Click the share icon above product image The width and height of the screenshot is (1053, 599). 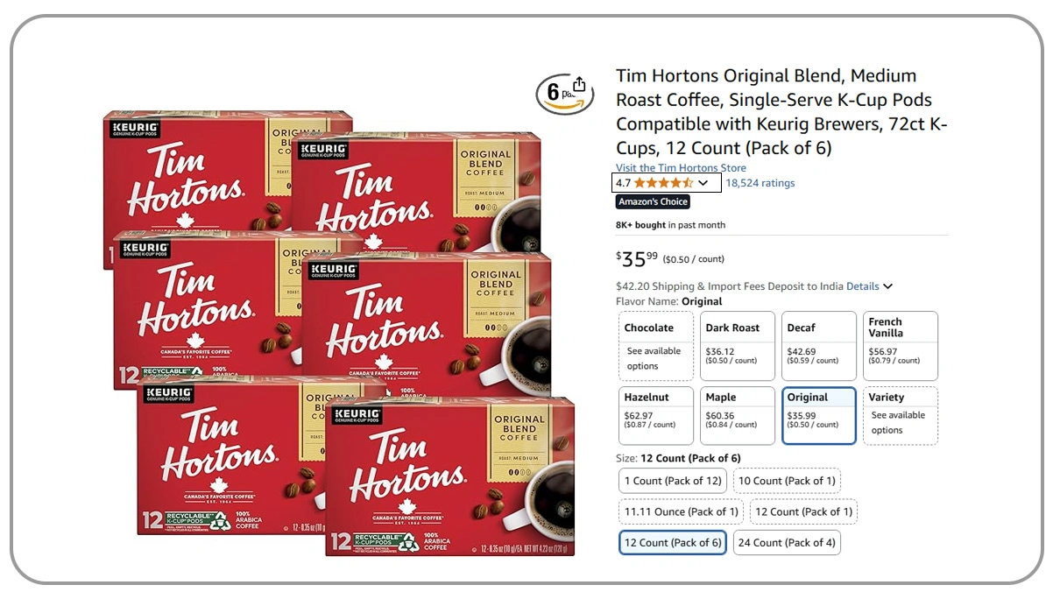click(x=579, y=85)
